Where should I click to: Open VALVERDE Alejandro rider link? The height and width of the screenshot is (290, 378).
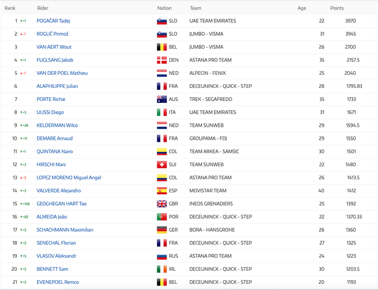pyautogui.click(x=59, y=191)
